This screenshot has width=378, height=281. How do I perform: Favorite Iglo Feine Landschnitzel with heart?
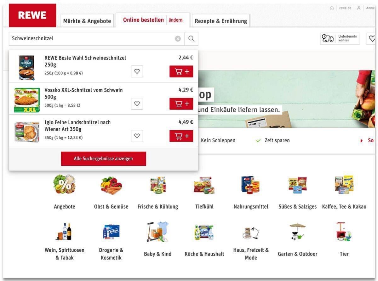click(137, 136)
